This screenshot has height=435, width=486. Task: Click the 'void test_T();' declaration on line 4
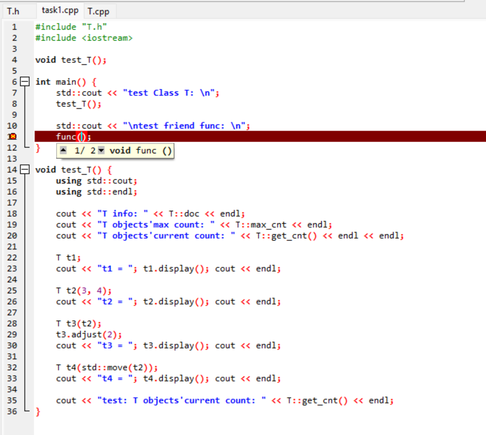(x=71, y=60)
